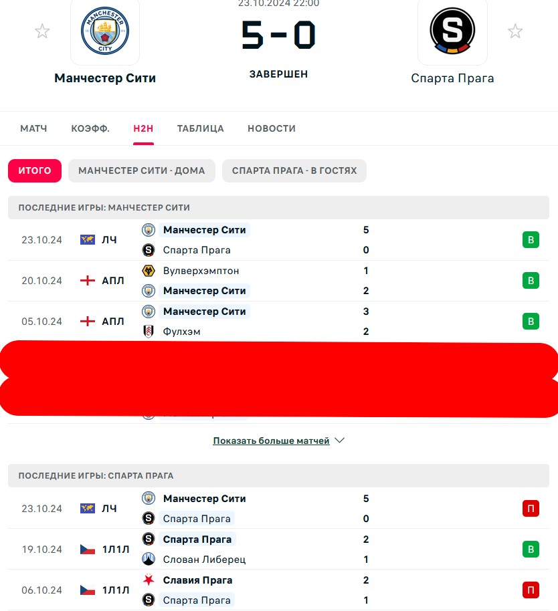Open the Manchester City crest in the header
The image size is (558, 611).
105,31
